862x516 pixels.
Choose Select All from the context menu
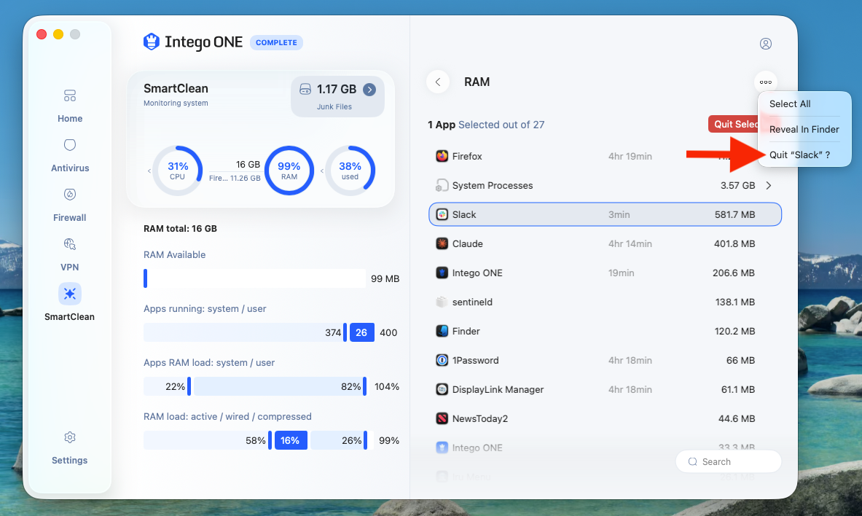pyautogui.click(x=790, y=104)
